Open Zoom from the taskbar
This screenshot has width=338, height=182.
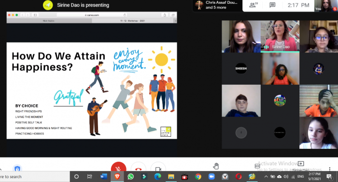pyautogui.click(x=211, y=177)
